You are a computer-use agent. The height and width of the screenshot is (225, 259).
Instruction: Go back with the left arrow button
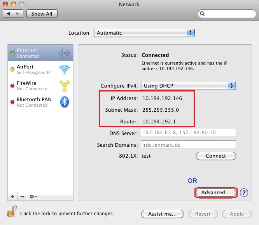(x=8, y=14)
